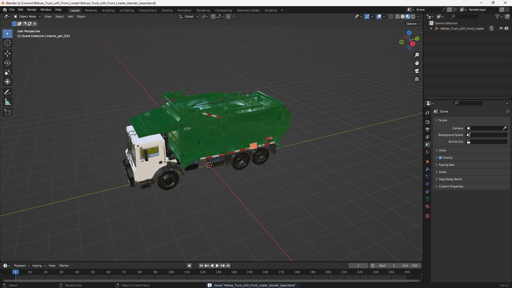Open the Output properties tab

427,129
